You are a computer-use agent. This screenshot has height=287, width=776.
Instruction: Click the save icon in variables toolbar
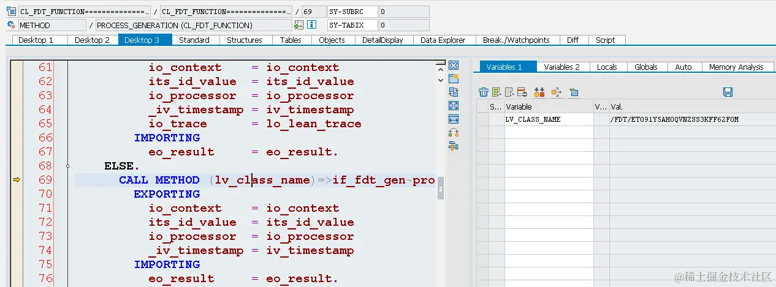728,92
